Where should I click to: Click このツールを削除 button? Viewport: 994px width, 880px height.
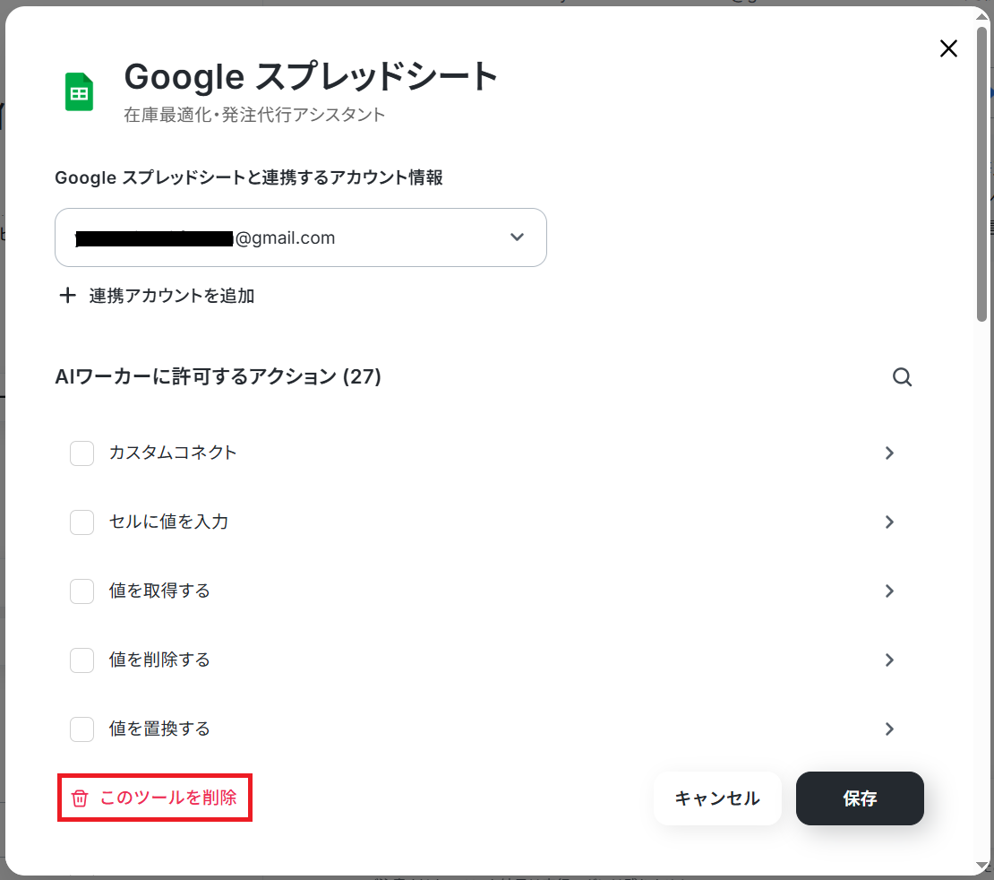click(x=155, y=798)
